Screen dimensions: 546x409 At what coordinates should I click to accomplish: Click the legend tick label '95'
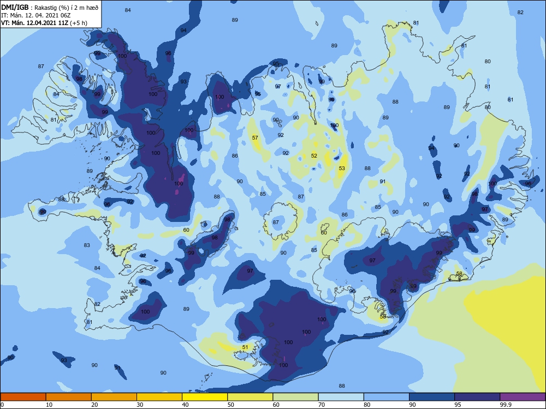click(x=458, y=405)
